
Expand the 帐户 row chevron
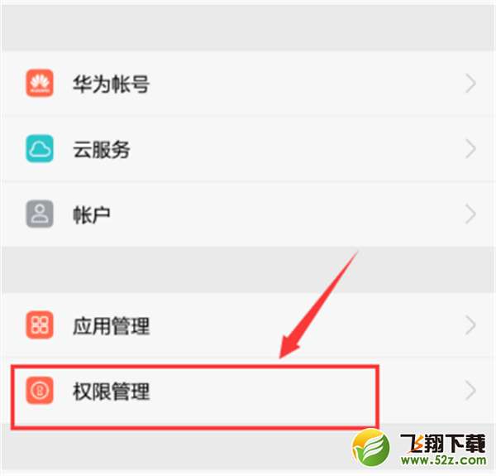(x=470, y=214)
